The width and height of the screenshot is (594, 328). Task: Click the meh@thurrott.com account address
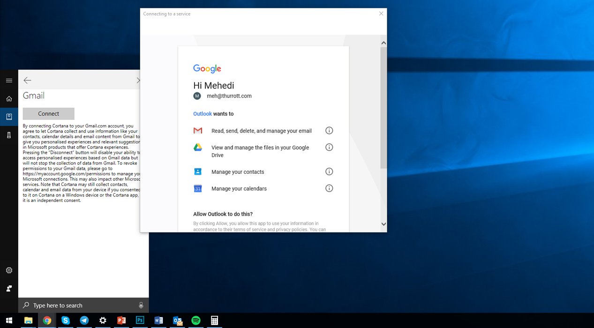pos(229,96)
